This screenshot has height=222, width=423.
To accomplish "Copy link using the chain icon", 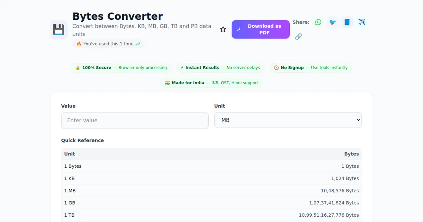I will (298, 37).
